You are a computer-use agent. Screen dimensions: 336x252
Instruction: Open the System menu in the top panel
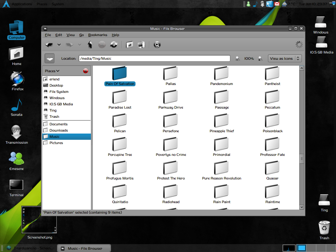tap(58, 4)
